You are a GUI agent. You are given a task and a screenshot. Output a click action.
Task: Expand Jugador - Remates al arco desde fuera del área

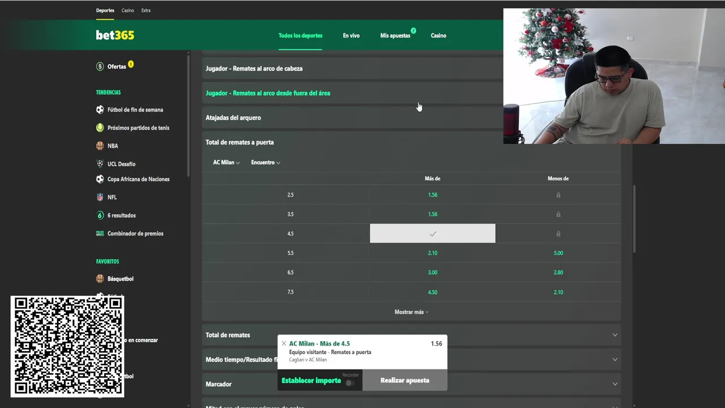(352, 93)
